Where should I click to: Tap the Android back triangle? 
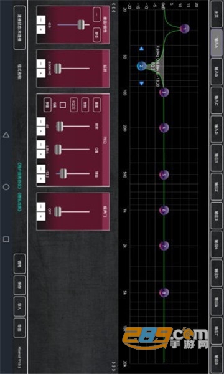point(6,135)
